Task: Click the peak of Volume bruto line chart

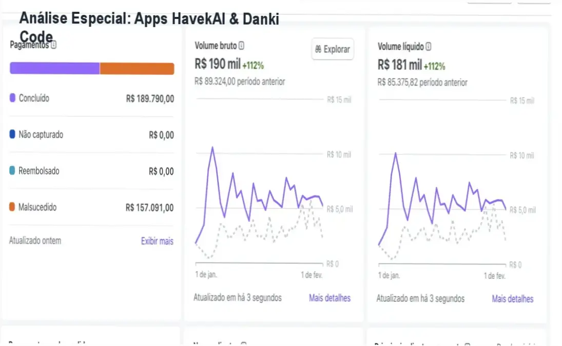Action: coord(212,147)
